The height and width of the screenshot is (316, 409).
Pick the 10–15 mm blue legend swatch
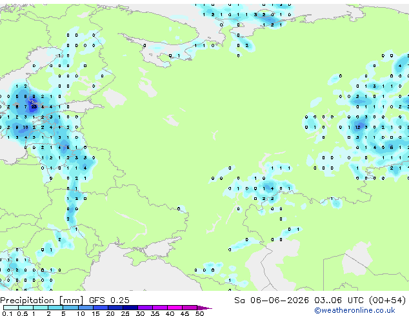85,308
